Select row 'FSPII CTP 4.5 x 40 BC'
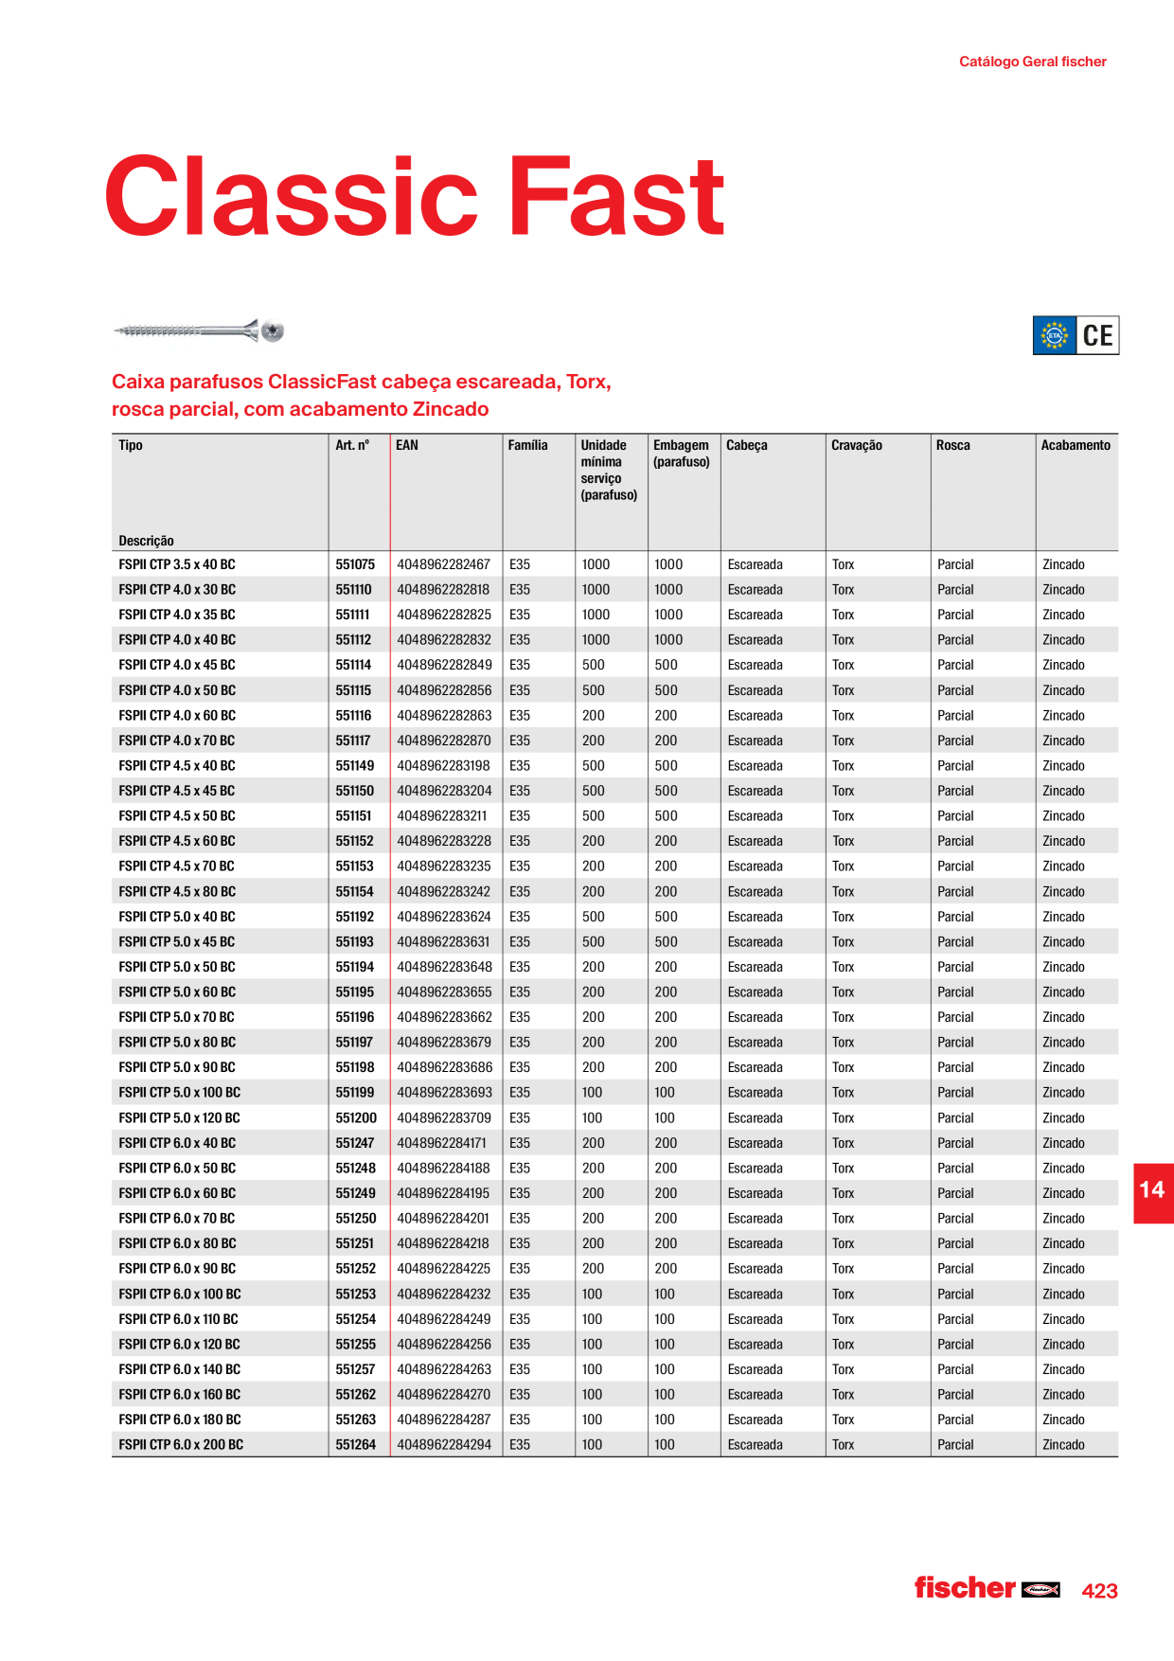Screen dimensions: 1174x1661 pos(614,765)
